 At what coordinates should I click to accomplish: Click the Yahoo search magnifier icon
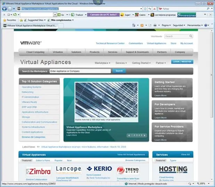tap(208, 9)
